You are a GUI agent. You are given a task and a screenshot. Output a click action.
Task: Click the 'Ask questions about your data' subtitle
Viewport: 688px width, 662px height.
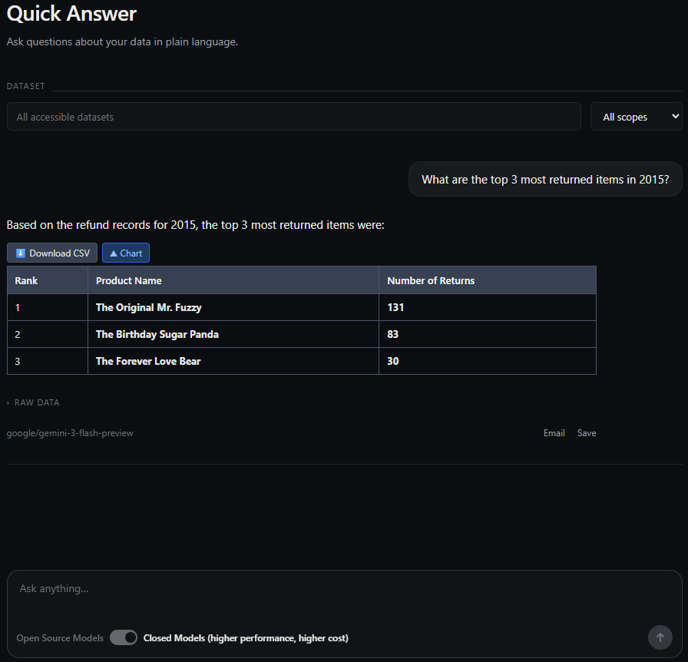pyautogui.click(x=122, y=41)
